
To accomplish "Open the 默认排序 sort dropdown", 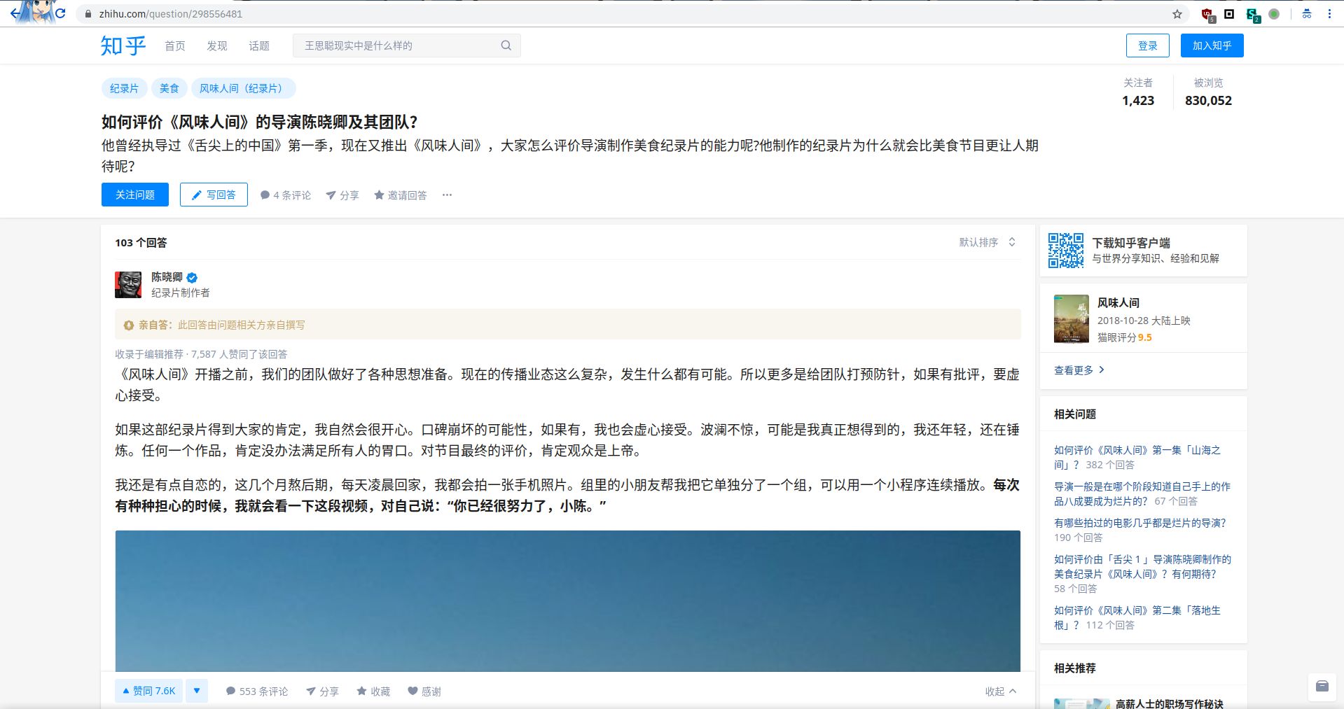I will click(987, 242).
